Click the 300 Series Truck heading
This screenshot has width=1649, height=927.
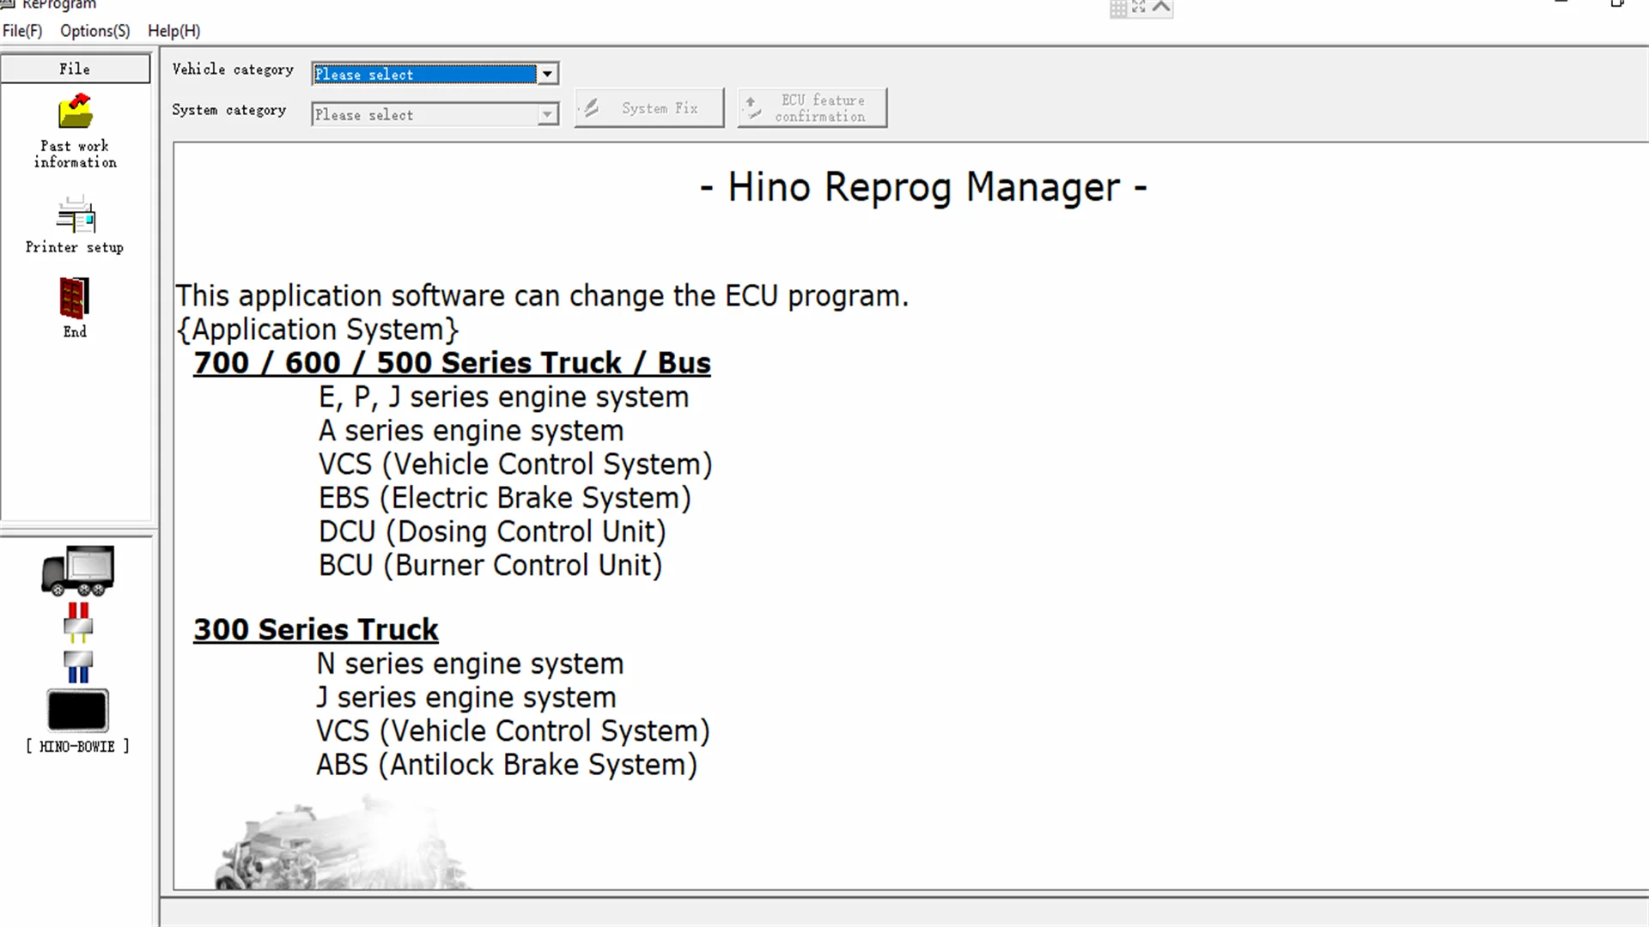[x=316, y=630]
